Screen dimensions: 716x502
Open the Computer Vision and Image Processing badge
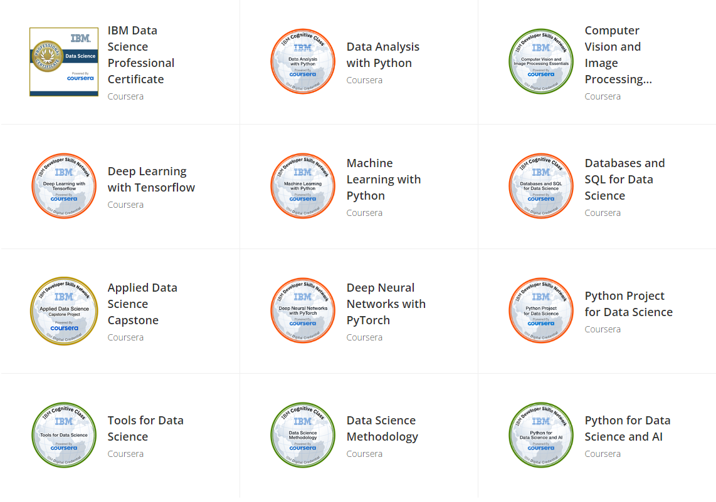click(540, 61)
